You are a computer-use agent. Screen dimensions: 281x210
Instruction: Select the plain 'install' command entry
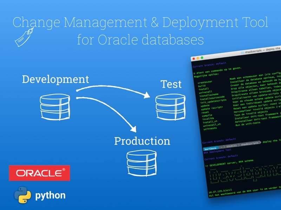pos(204,89)
